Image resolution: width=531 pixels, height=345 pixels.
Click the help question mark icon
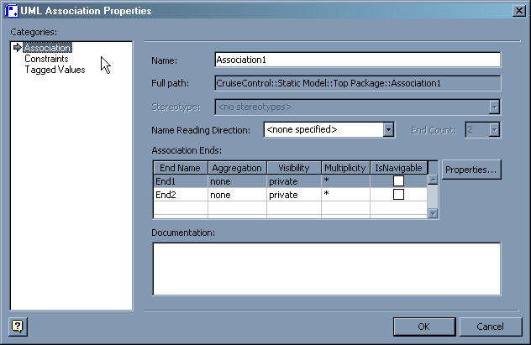coord(17,327)
